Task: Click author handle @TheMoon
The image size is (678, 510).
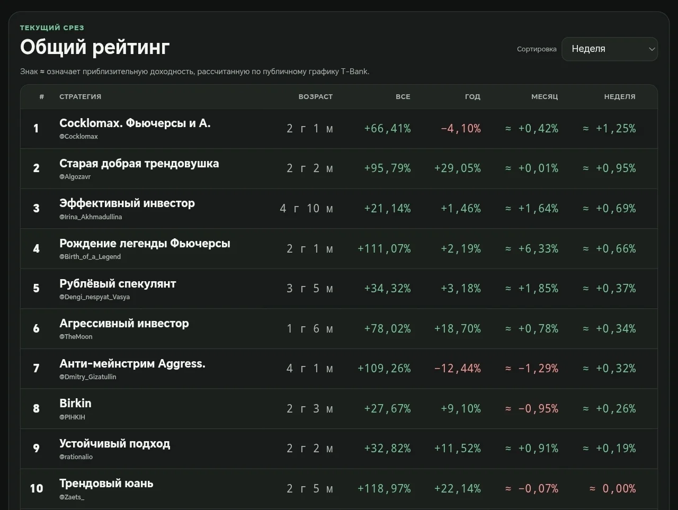Action: tap(76, 337)
